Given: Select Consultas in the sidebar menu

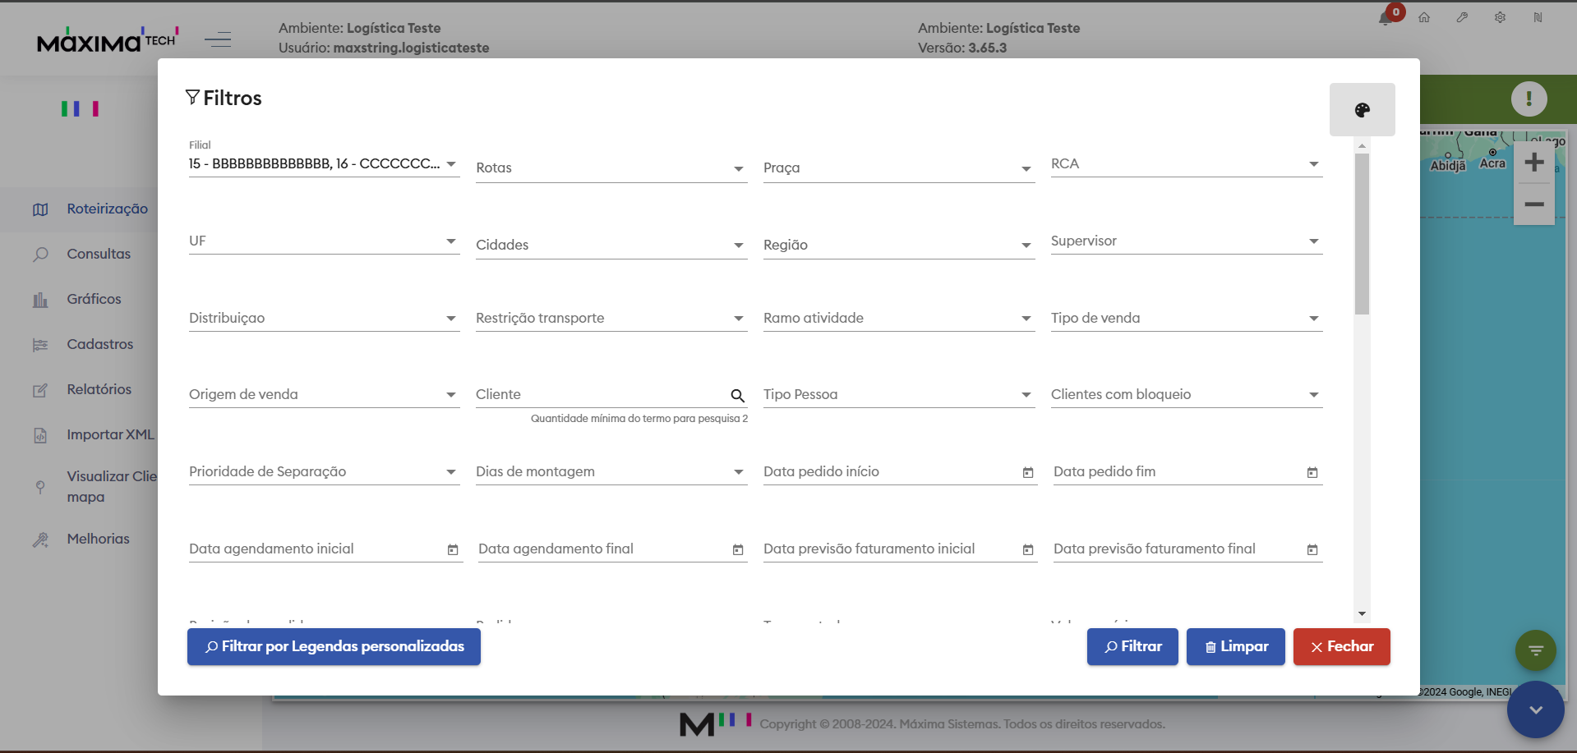Looking at the screenshot, I should coord(99,254).
